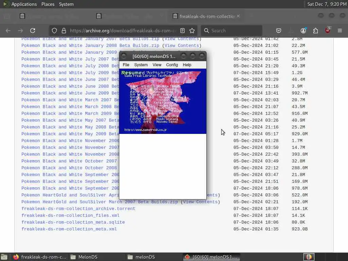Open the melonDS File menu
The width and height of the screenshot is (348, 261).
click(x=126, y=65)
